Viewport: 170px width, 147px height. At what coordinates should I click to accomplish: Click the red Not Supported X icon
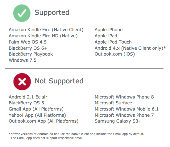pos(22,82)
